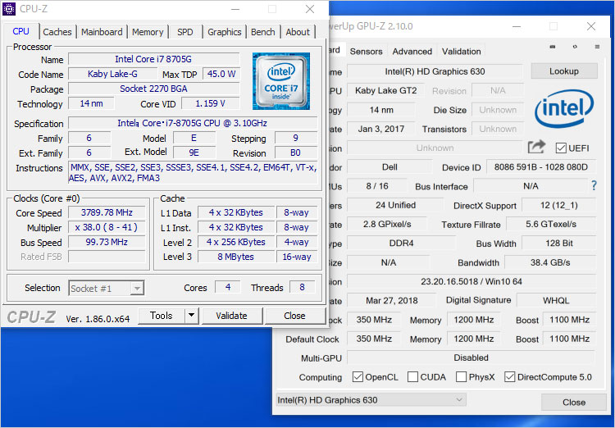Viewport: 615px width, 428px height.
Task: Toggle the PhysX checkbox
Action: click(x=461, y=377)
